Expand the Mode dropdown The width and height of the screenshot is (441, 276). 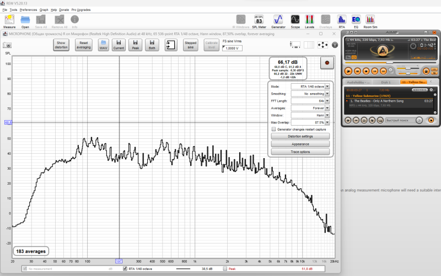tap(327, 86)
